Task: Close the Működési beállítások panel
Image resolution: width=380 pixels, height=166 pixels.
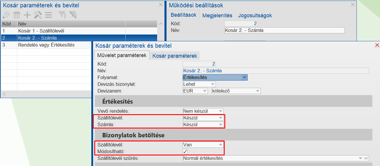Action: [x=353, y=5]
